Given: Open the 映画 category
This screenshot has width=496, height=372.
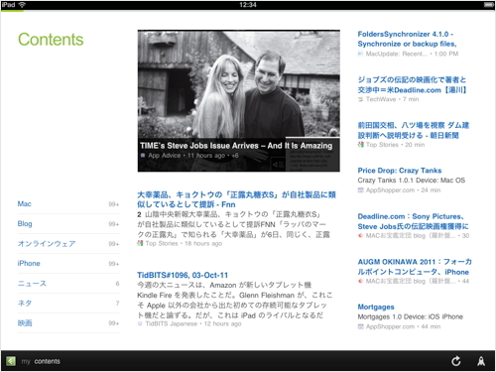Looking at the screenshot, I should [68, 323].
